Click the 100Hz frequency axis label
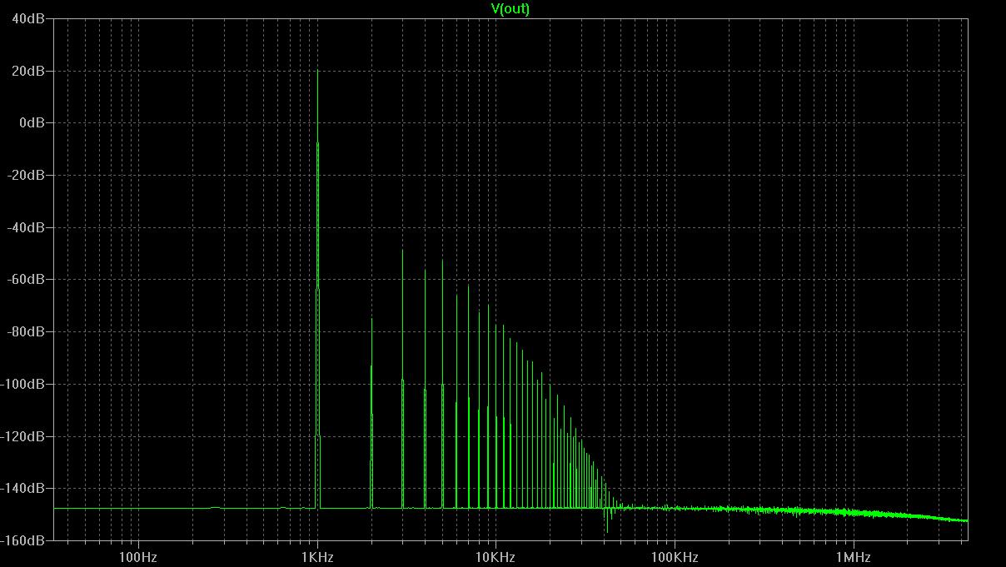 pyautogui.click(x=138, y=557)
